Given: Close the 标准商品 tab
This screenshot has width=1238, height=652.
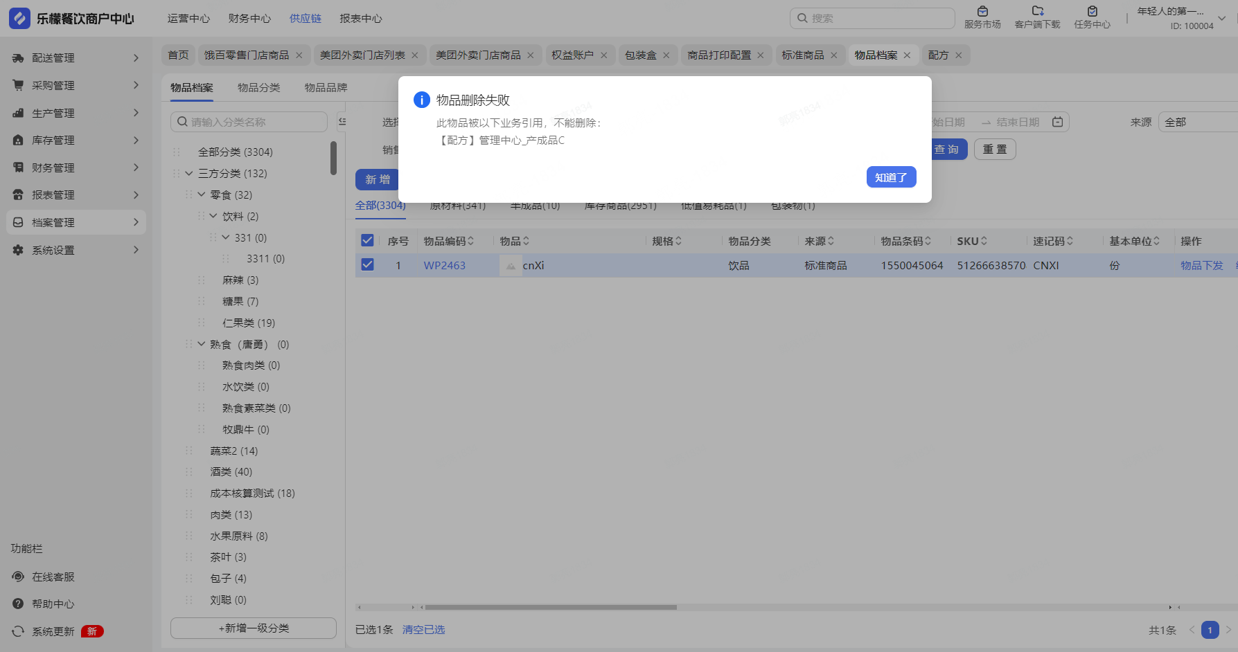Looking at the screenshot, I should point(833,55).
